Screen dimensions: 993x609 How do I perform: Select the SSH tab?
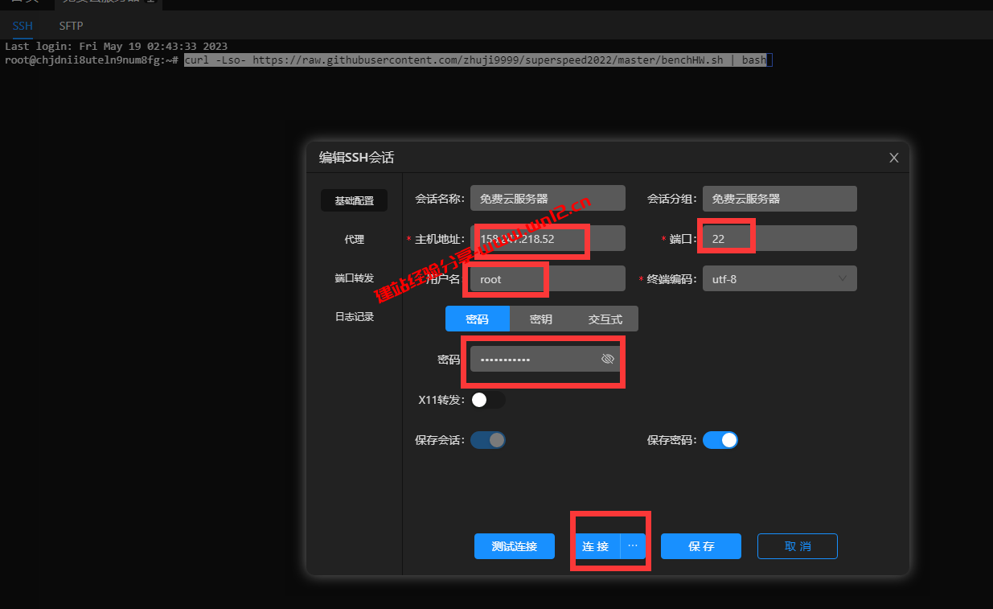(23, 26)
